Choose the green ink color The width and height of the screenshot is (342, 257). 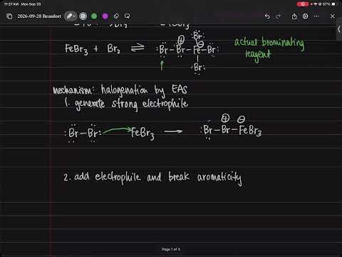click(x=94, y=16)
